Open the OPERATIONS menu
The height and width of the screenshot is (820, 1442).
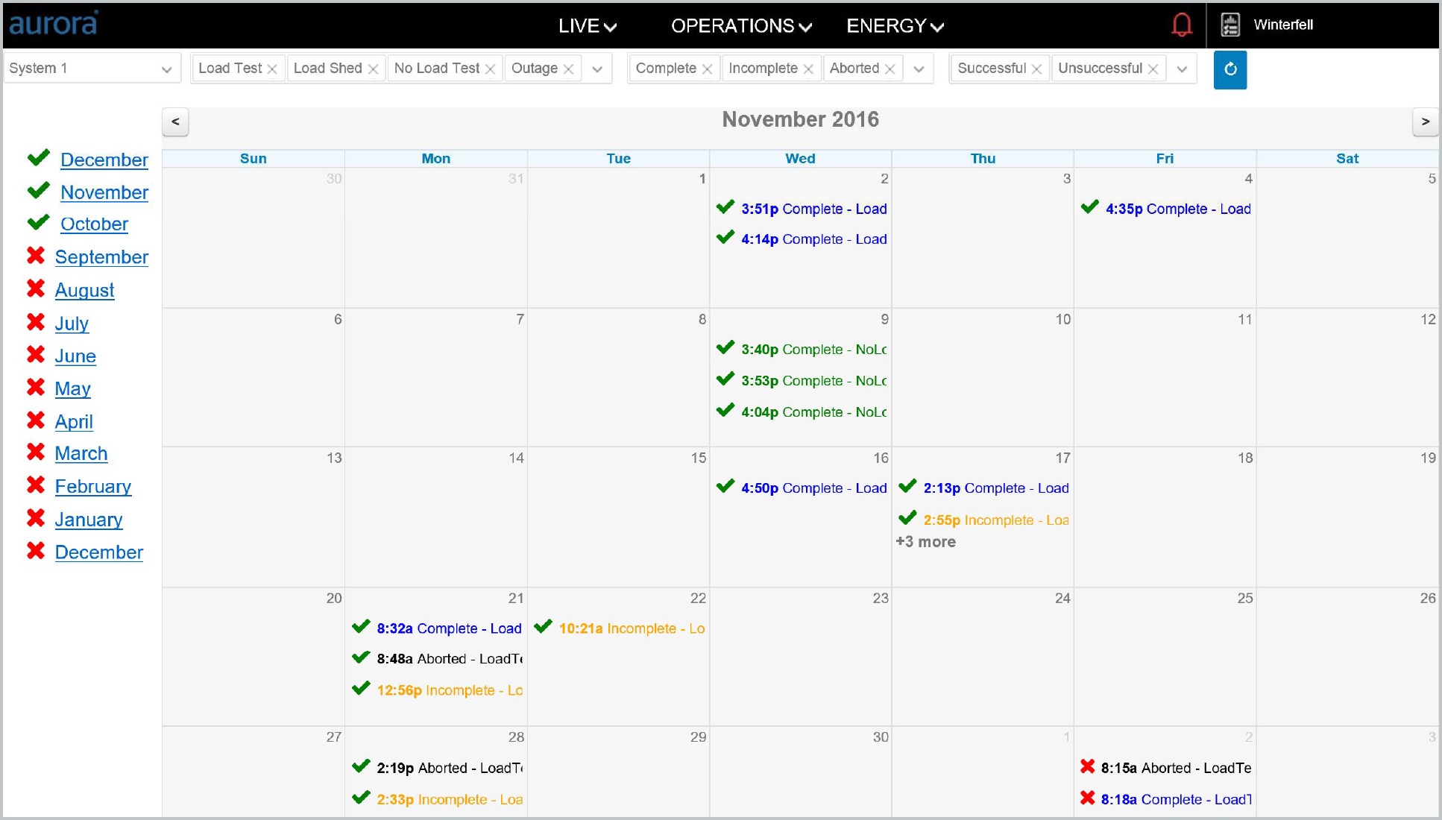click(x=741, y=26)
